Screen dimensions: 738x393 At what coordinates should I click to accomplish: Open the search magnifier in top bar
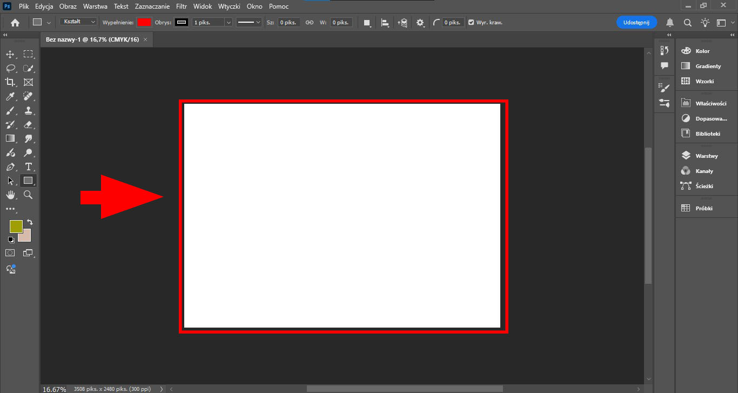[687, 22]
